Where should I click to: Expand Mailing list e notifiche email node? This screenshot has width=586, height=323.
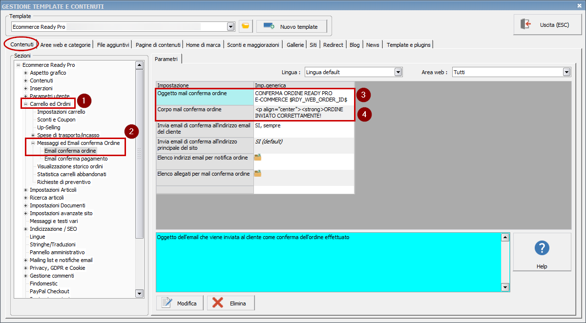[x=25, y=260]
